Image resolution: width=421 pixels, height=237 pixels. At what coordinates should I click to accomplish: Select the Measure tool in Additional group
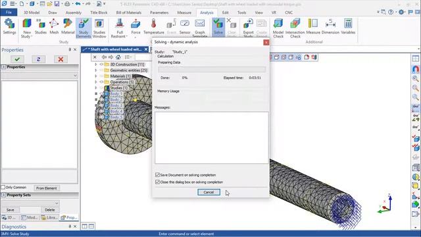(313, 26)
